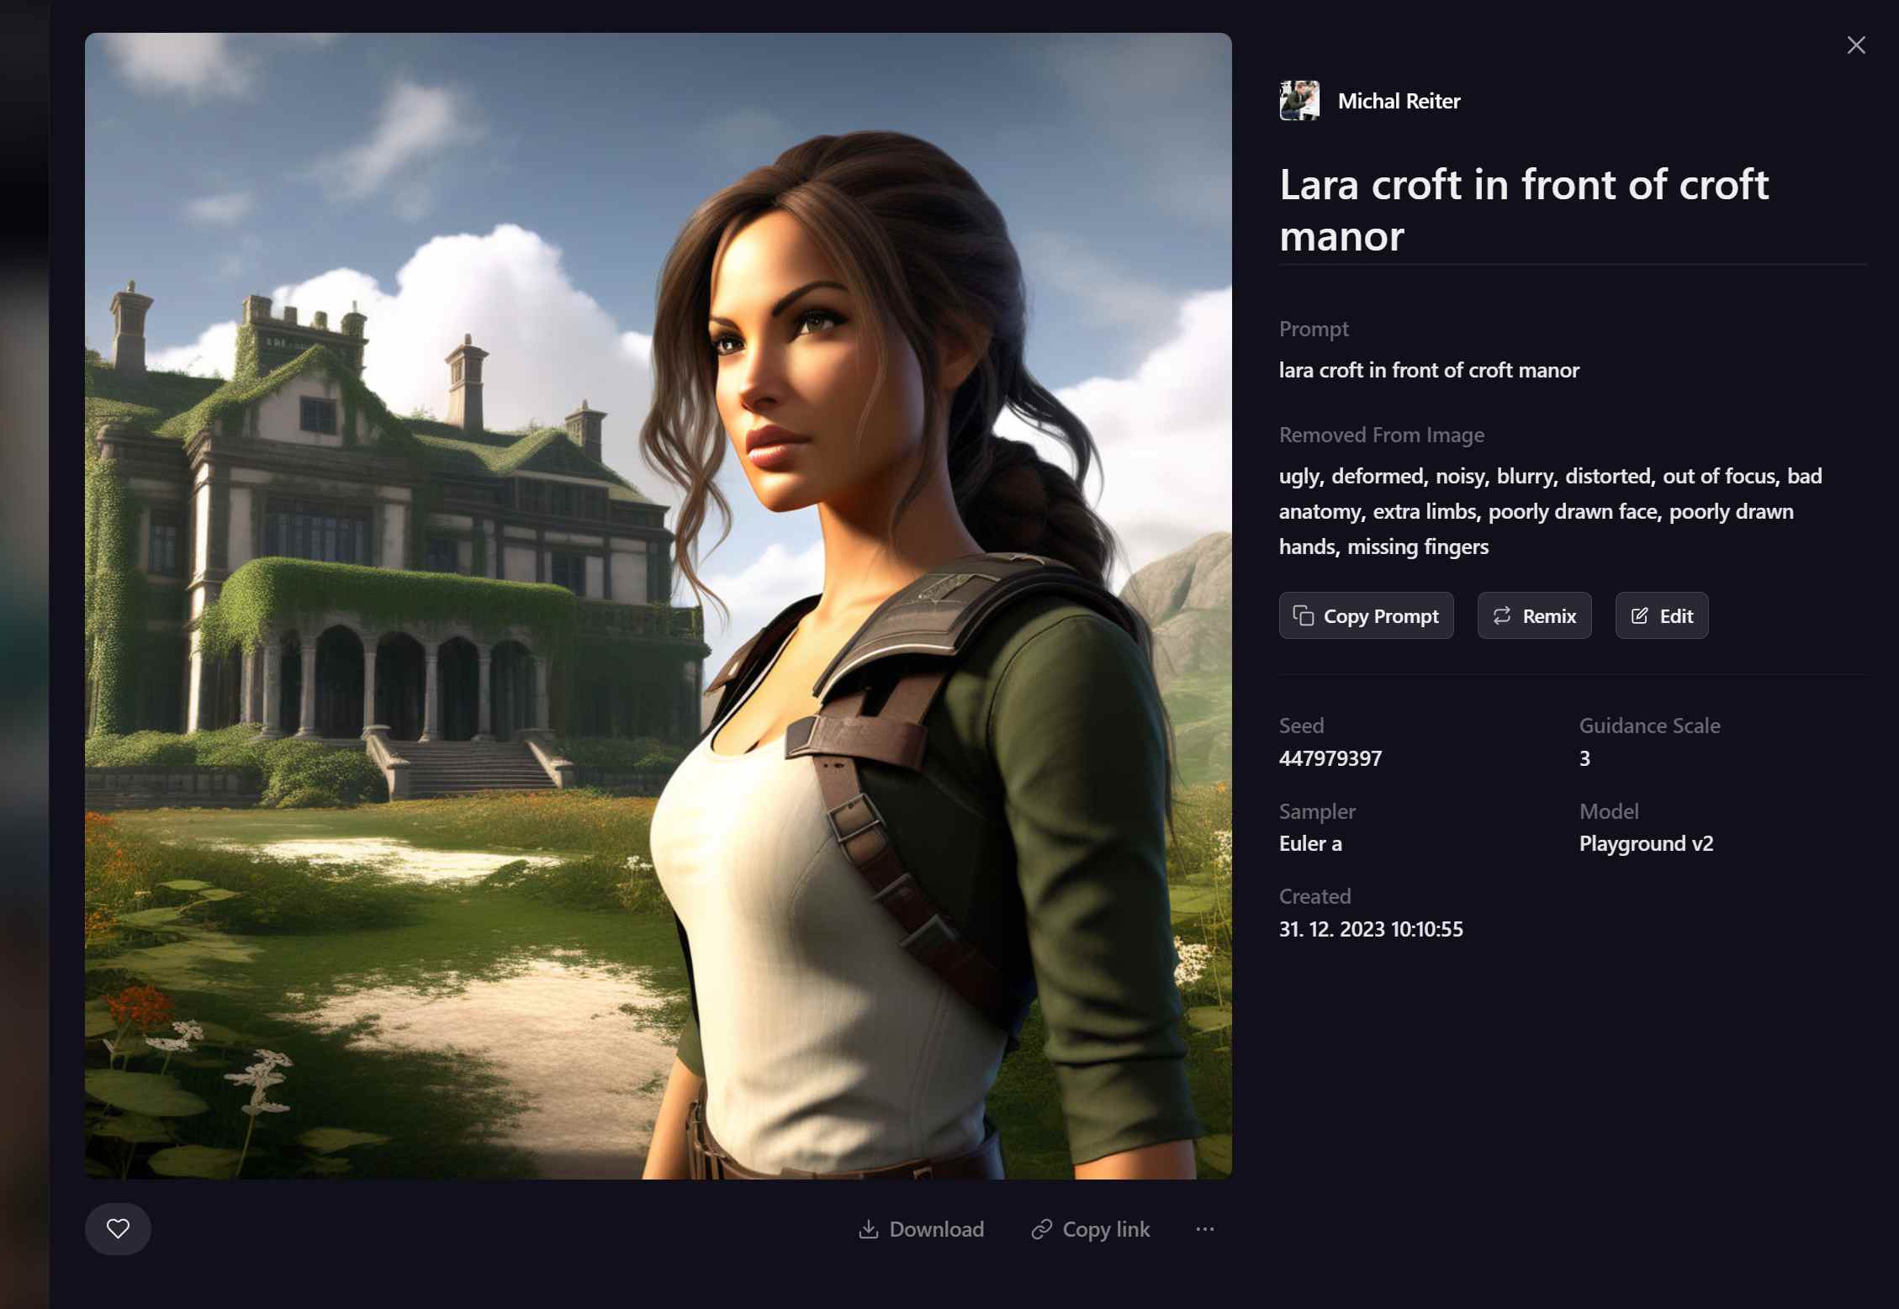Image resolution: width=1899 pixels, height=1309 pixels.
Task: Click the Copy link chain icon
Action: coord(1042,1229)
